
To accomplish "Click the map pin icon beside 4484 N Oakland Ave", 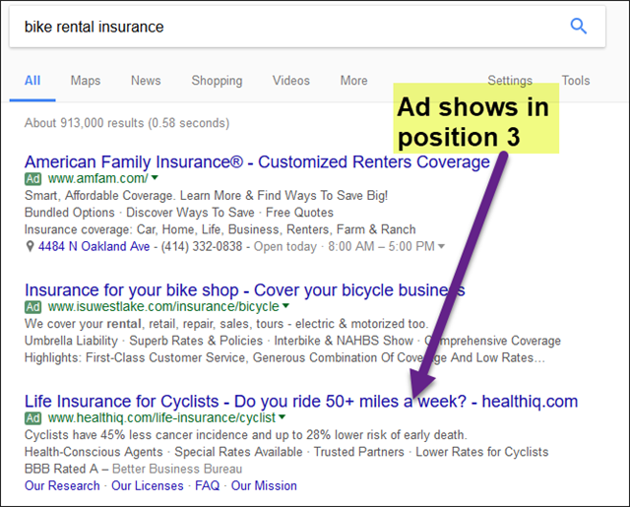I will click(30, 246).
